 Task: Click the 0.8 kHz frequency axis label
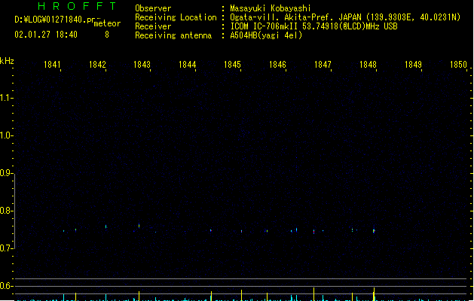click(x=5, y=211)
